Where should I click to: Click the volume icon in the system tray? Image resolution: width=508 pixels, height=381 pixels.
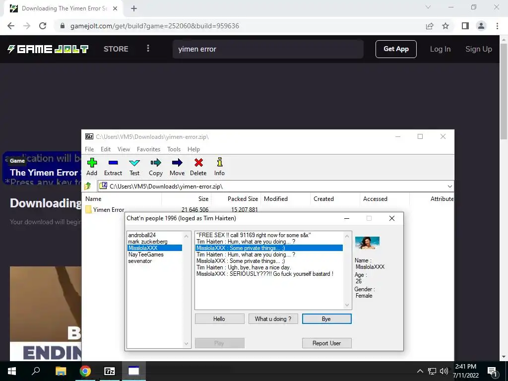pos(444,371)
